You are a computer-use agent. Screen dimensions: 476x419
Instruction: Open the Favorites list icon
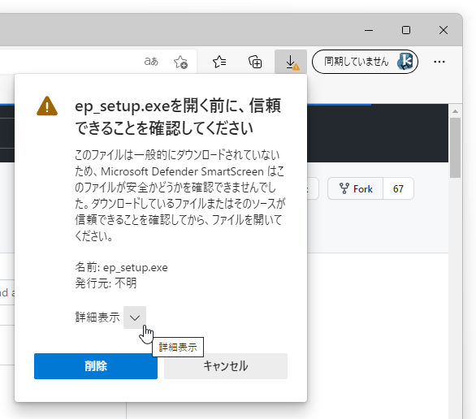point(219,62)
